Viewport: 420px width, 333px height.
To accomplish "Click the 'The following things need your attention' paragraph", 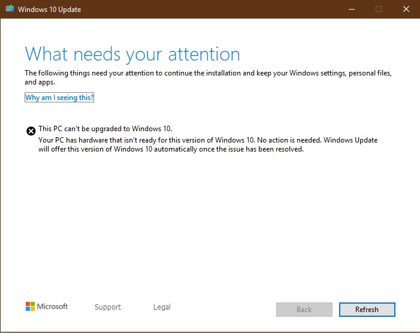I will [x=208, y=77].
